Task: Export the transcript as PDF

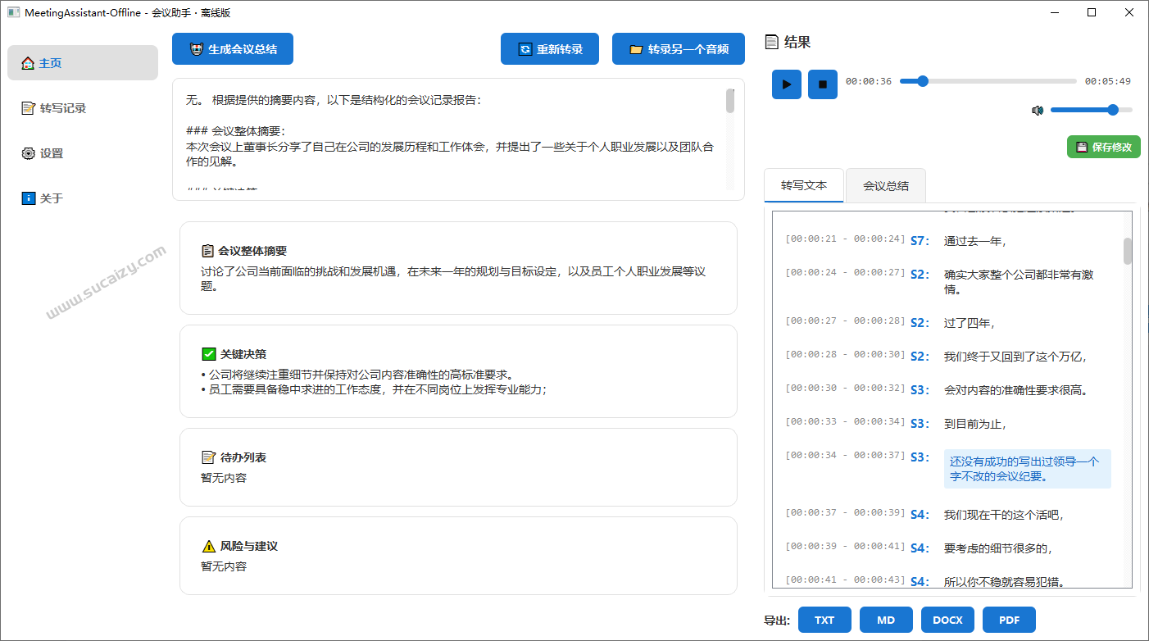Action: (x=1009, y=620)
